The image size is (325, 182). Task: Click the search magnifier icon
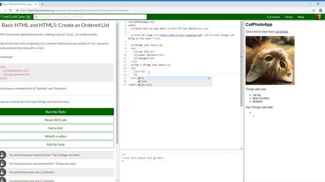[x=36, y=17]
